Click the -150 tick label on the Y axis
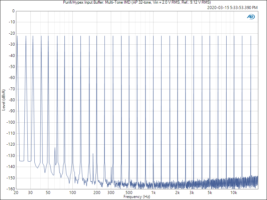The image size is (267, 200). coord(11,178)
